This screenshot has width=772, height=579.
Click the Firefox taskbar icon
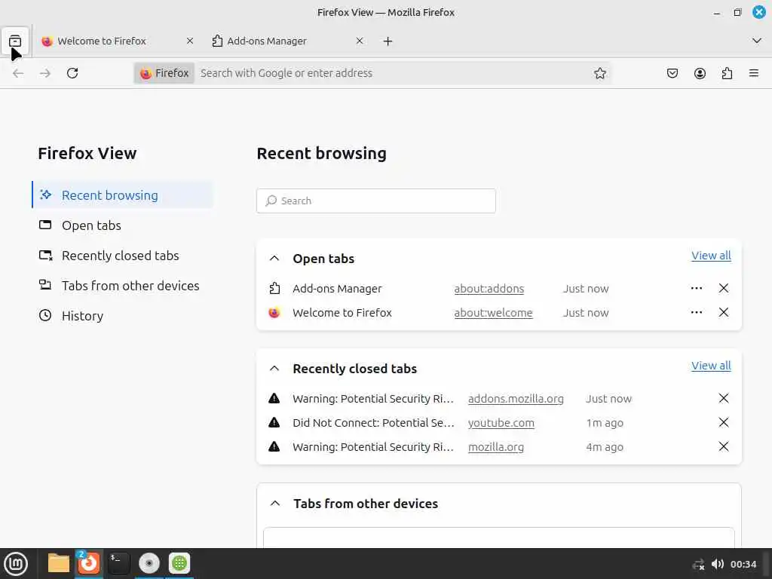tap(89, 563)
